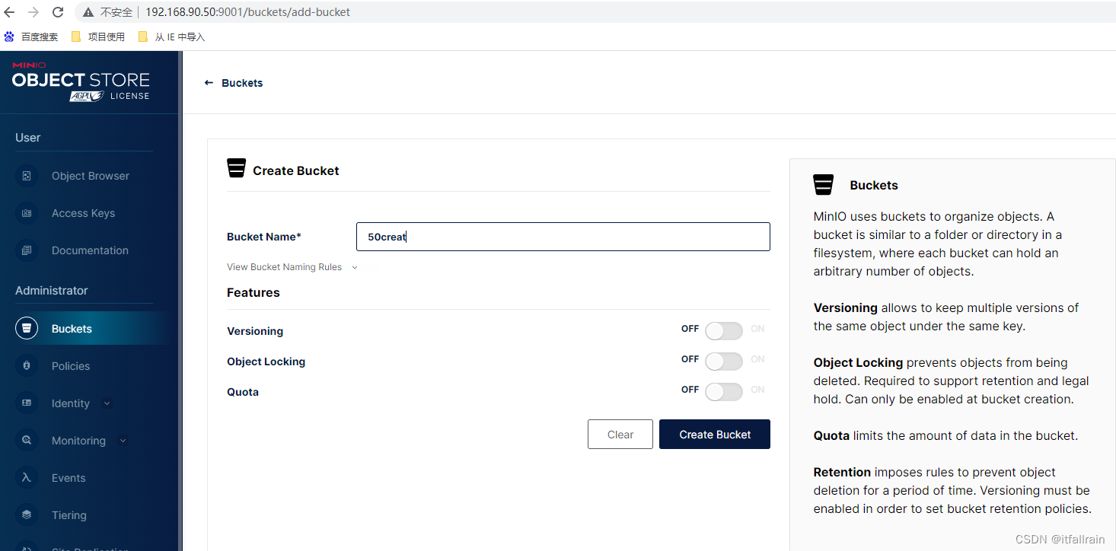Click the Object Locking label text
Screen dimensions: 1116x551
[266, 361]
